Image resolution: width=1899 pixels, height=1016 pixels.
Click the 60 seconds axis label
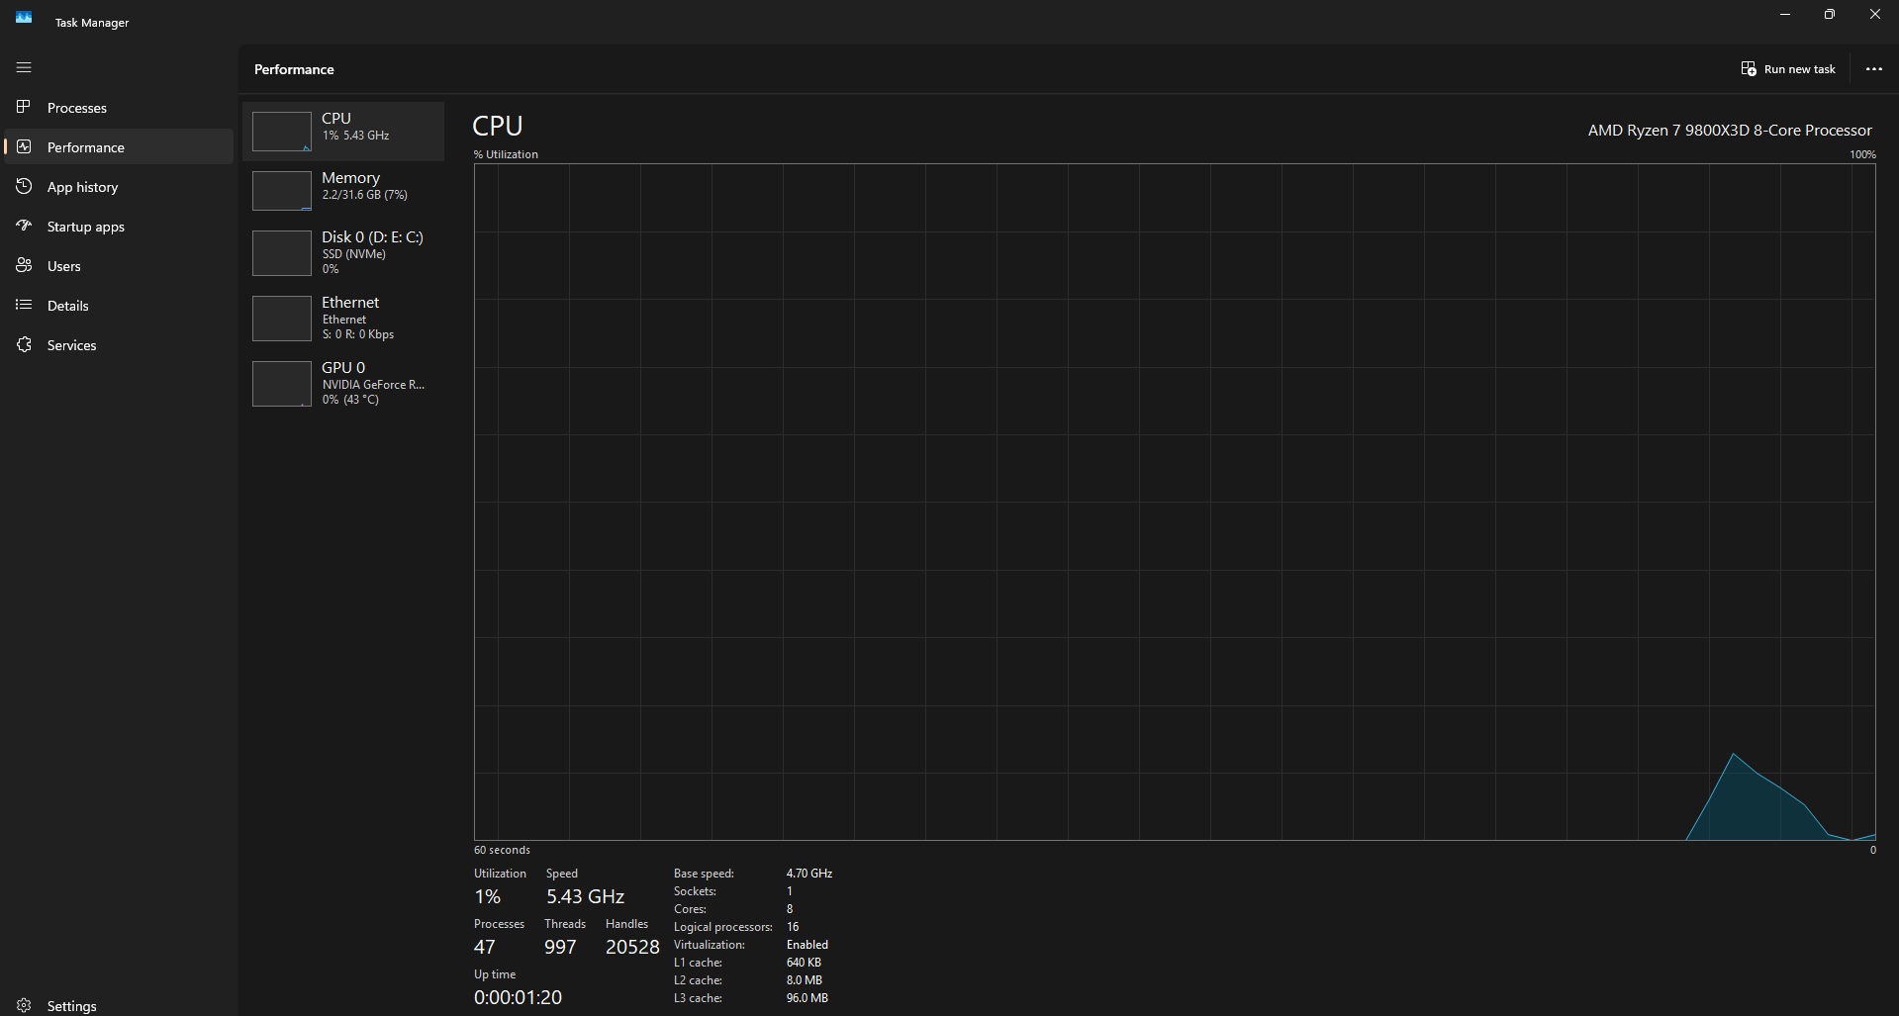[502, 850]
